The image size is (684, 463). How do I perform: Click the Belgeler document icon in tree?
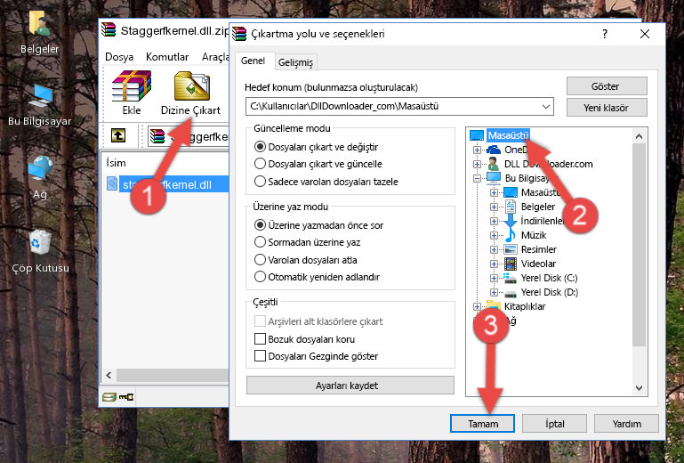click(x=510, y=207)
